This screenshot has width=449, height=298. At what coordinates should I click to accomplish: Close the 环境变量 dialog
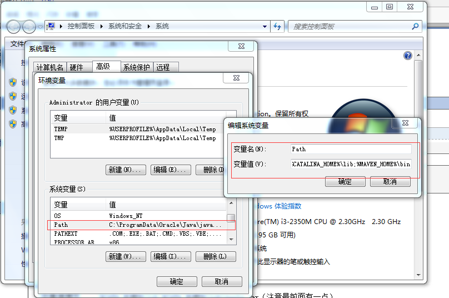(x=236, y=78)
